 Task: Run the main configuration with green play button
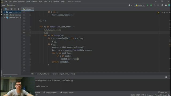pyautogui.click(x=147, y=5)
